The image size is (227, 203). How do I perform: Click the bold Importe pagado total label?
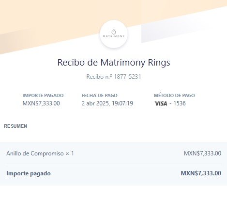[29, 173]
